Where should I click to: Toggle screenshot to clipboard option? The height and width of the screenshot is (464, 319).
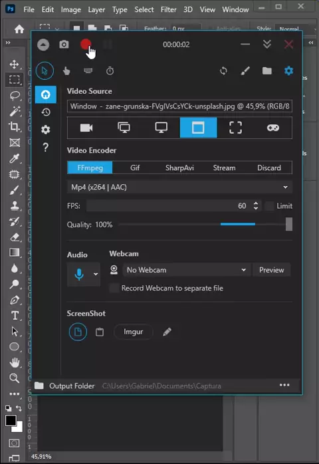pyautogui.click(x=100, y=332)
